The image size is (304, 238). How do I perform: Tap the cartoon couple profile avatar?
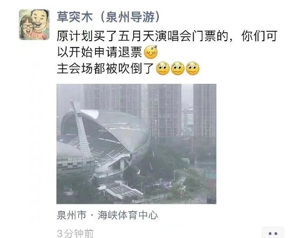point(34,25)
